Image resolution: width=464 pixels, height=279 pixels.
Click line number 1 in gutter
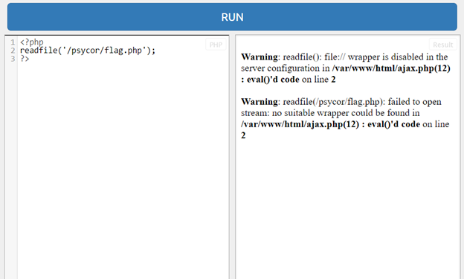[13, 42]
